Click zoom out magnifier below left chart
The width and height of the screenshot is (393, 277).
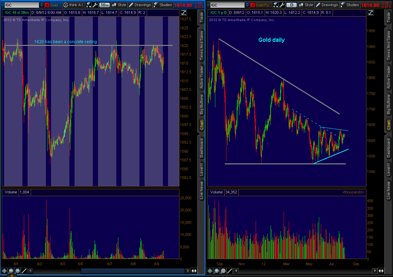[x=17, y=271]
